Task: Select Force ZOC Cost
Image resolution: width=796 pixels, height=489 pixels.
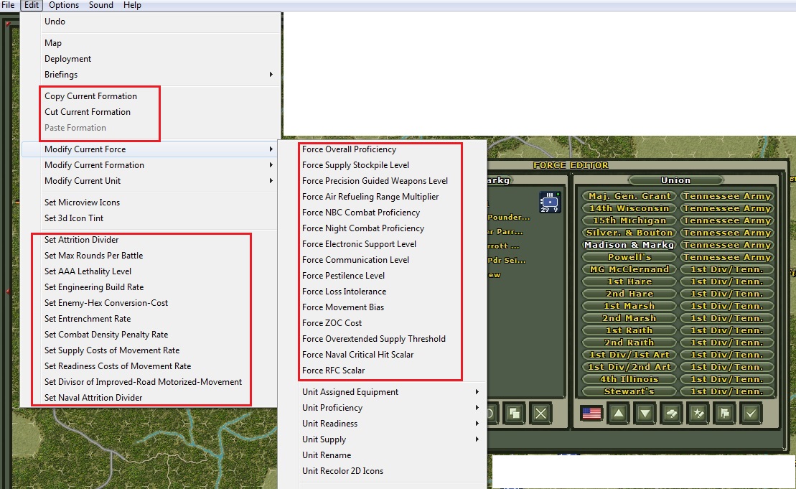Action: (x=332, y=322)
